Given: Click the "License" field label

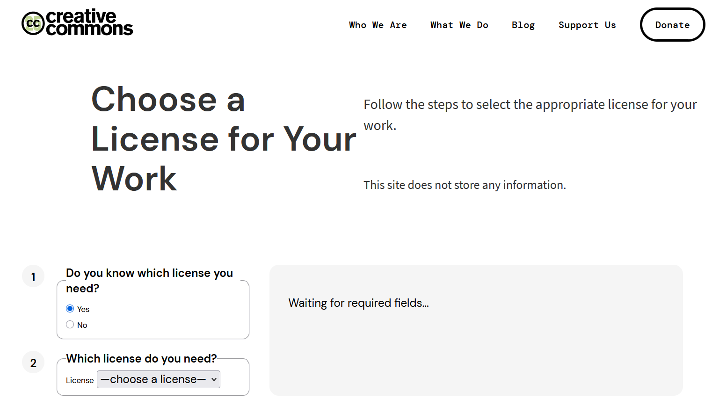Looking at the screenshot, I should (x=80, y=380).
